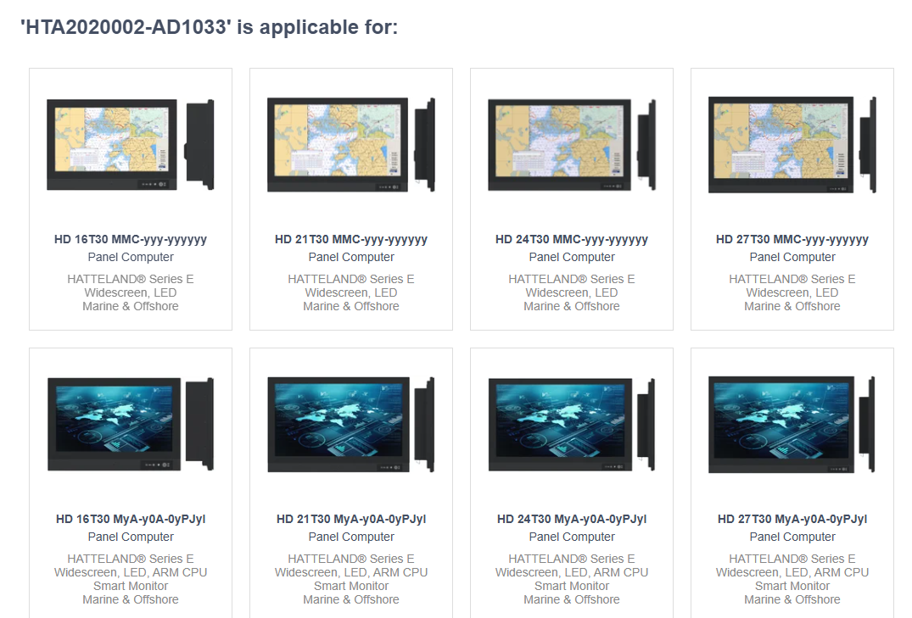Click 'Panel Computer' under HD 24T30 MyA

[572, 537]
